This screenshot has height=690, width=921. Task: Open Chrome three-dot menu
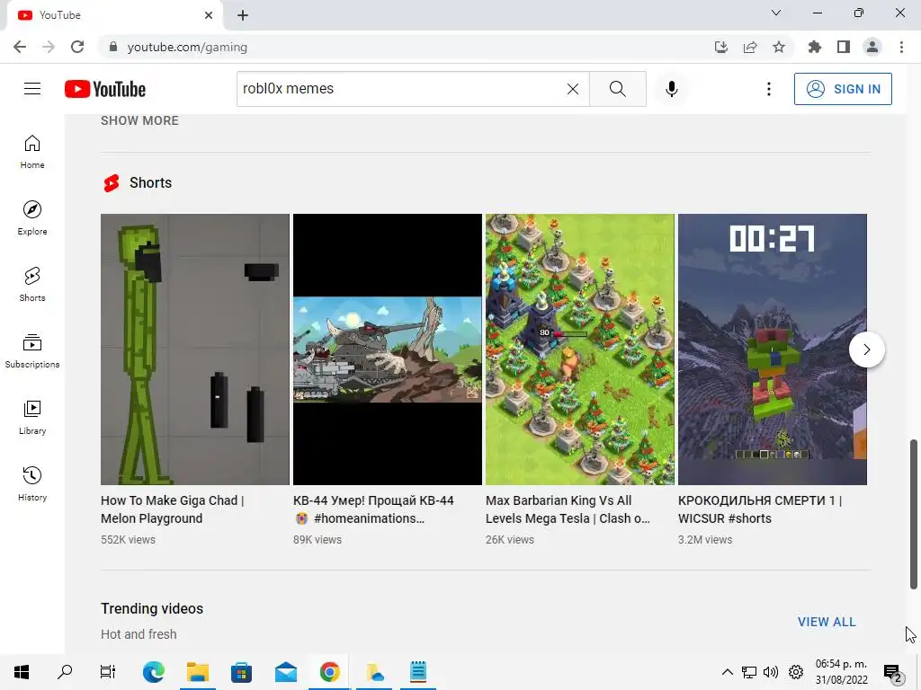[901, 47]
